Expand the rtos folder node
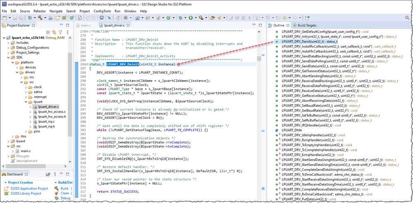 click(x=13, y=136)
